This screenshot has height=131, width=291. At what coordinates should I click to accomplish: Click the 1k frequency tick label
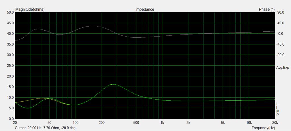click(x=162, y=123)
